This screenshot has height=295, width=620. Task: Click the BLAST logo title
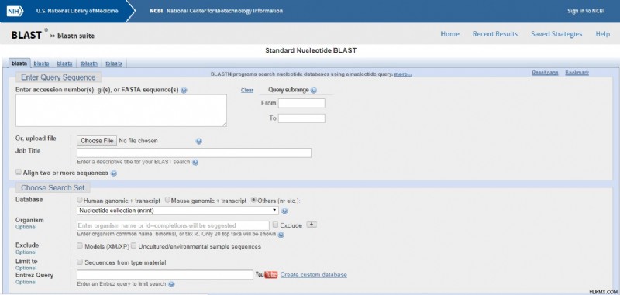point(26,35)
